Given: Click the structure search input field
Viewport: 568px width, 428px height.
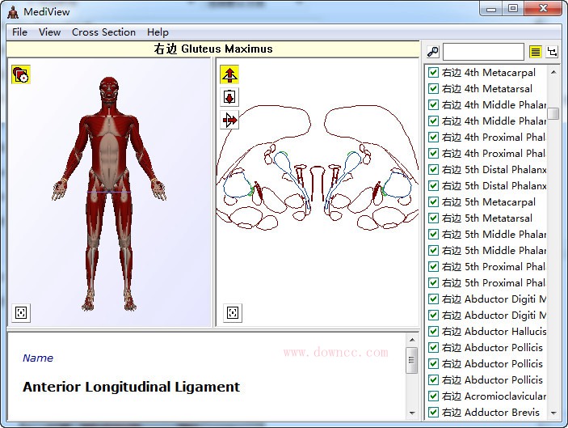Looking at the screenshot, I should (483, 52).
